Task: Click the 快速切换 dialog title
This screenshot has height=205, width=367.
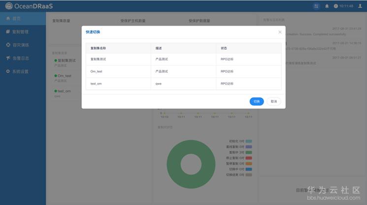Action: 93,32
